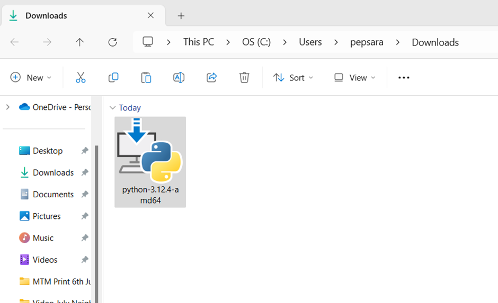This screenshot has width=498, height=303.
Task: Click the computer icon in address bar
Action: click(x=148, y=42)
